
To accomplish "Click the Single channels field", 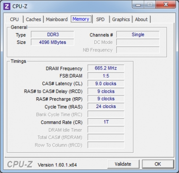I will 138,35.
